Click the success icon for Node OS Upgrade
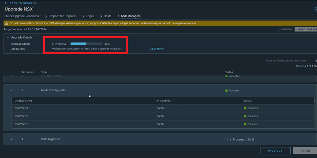The width and height of the screenshot is (317, 158). [226, 91]
